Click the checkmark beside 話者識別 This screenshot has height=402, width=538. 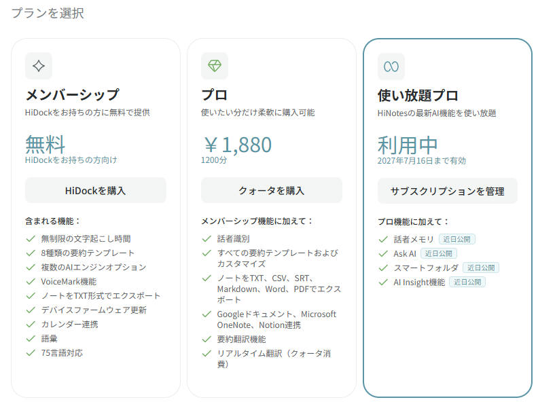(x=207, y=239)
